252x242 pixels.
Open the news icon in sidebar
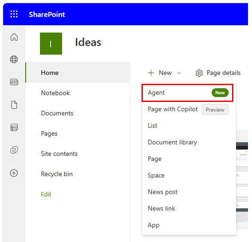tap(14, 82)
